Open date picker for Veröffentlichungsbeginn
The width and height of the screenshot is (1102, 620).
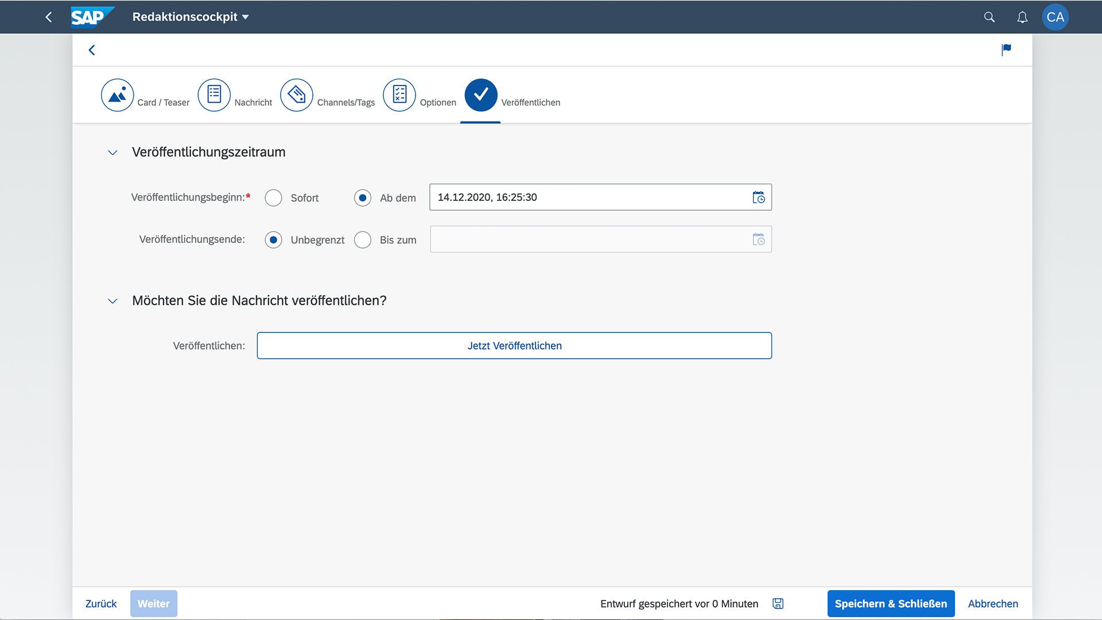click(x=758, y=197)
